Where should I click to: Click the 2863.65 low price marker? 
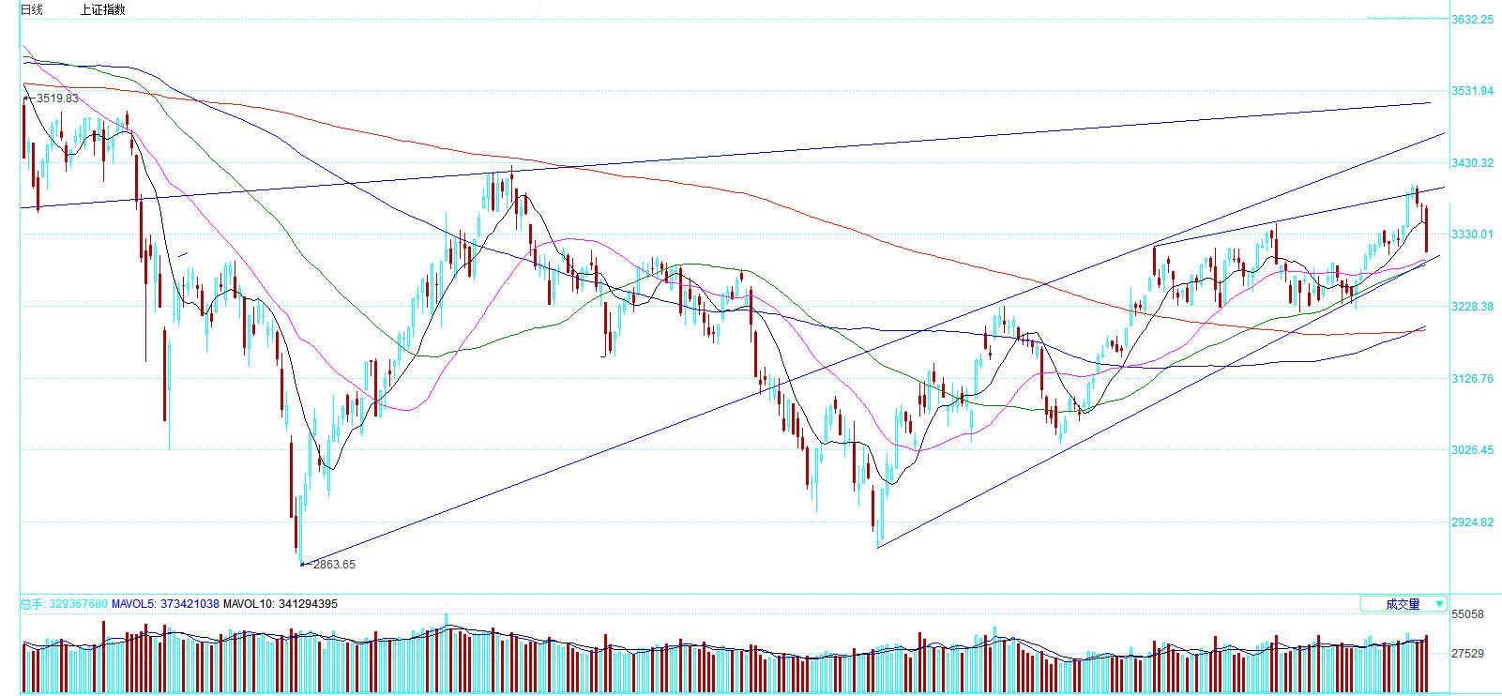333,565
